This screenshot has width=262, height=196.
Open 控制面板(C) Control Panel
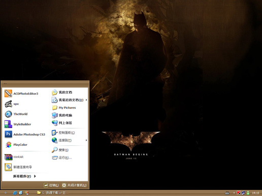[x=63, y=133]
